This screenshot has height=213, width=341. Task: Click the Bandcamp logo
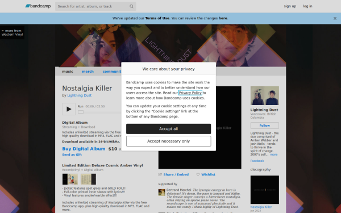pyautogui.click(x=38, y=6)
